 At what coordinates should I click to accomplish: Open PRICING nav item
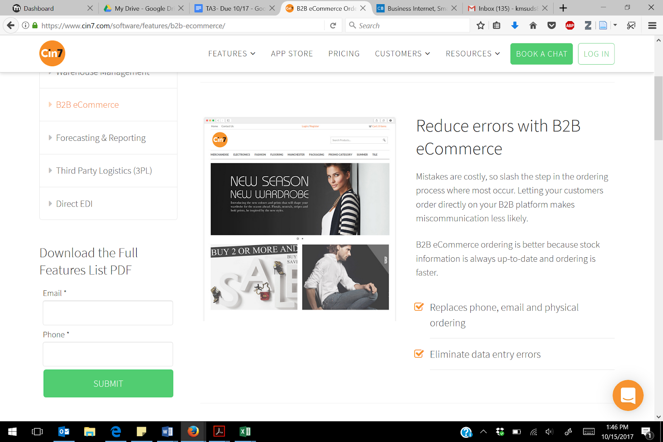click(344, 54)
